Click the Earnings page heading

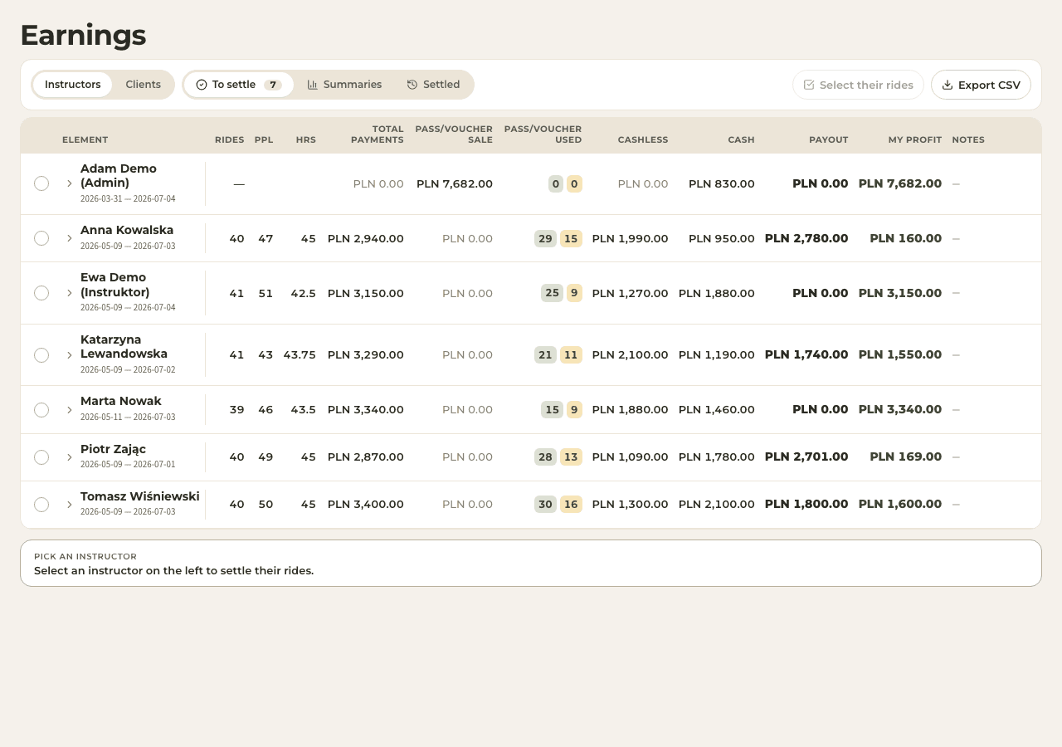83,36
